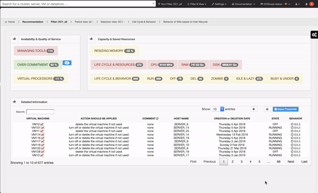Click the download icon button above table

coord(267,109)
